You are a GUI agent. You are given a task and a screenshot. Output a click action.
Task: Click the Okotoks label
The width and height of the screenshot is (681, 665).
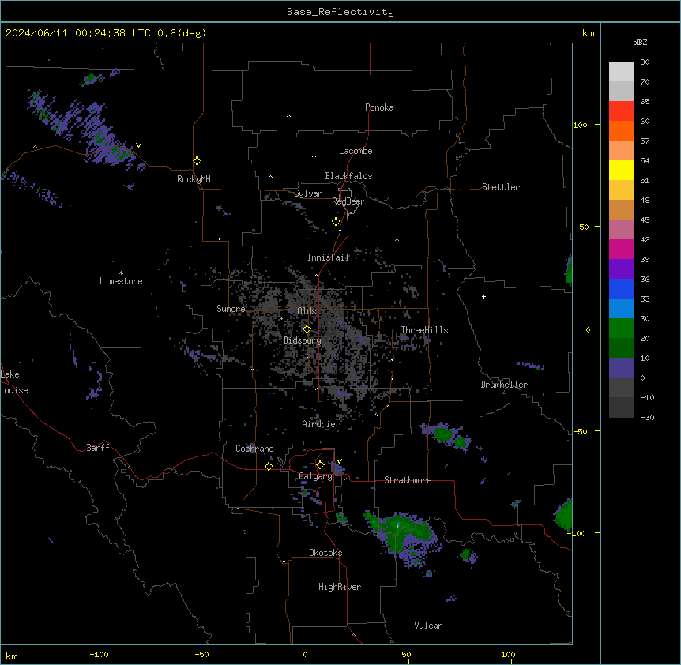tap(325, 553)
